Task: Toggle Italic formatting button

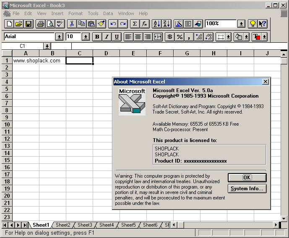Action: 107,37
